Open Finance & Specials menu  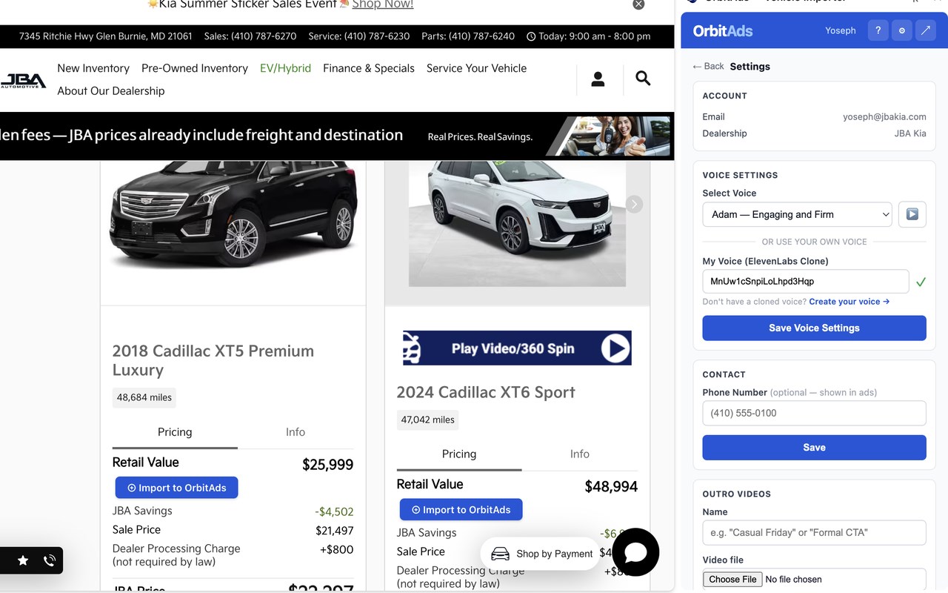[x=369, y=68]
